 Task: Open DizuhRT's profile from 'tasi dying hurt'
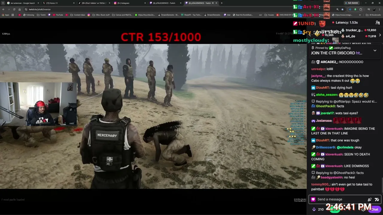point(323,88)
